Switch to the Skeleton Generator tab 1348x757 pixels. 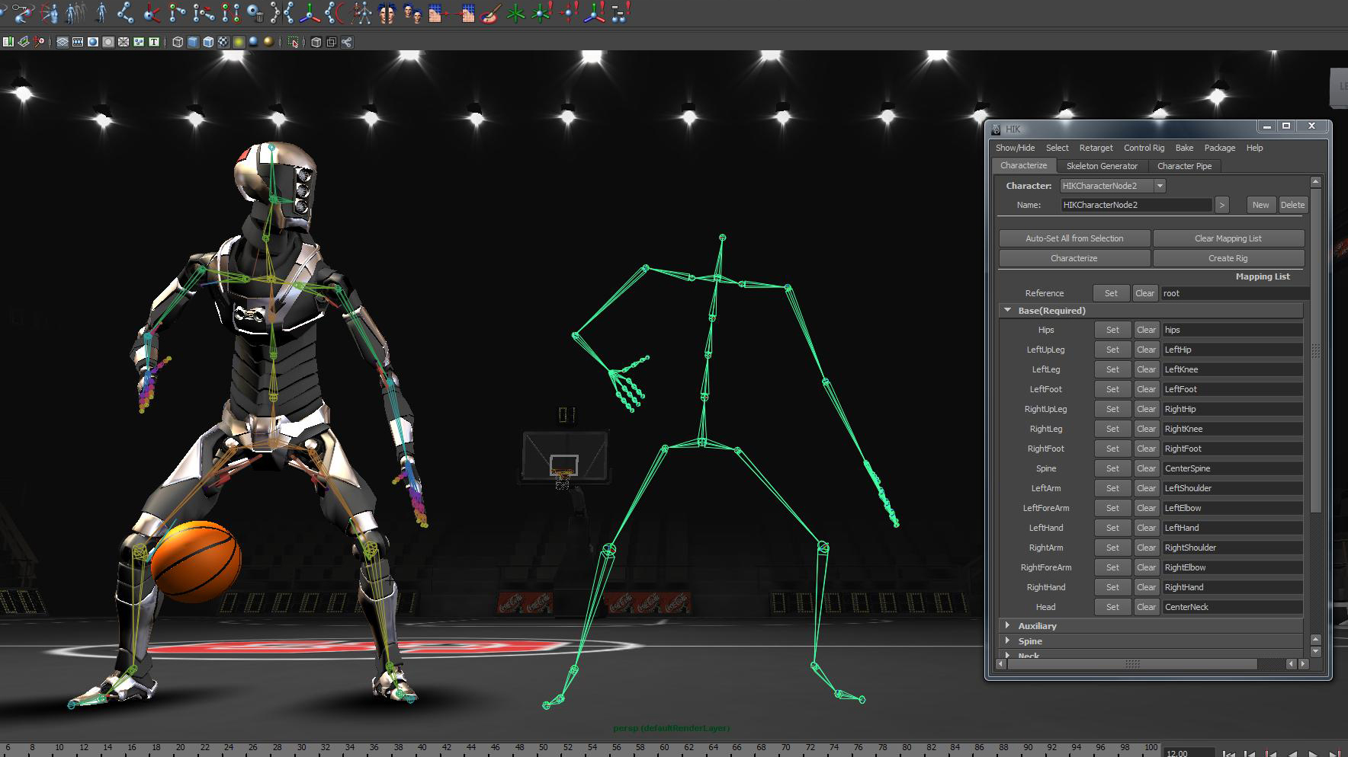(1102, 166)
